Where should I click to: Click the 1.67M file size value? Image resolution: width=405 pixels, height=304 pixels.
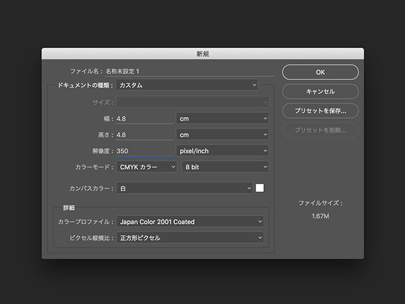320,216
